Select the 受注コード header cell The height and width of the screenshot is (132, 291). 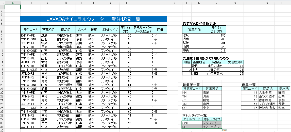coord(31,29)
